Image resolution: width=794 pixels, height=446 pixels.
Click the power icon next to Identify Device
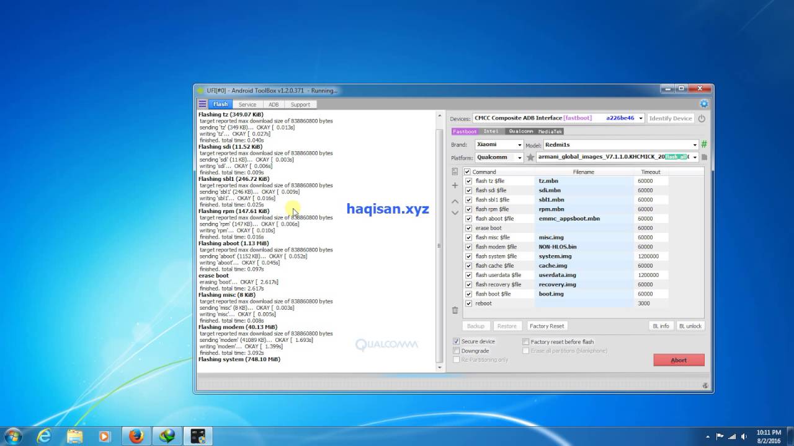coord(702,118)
